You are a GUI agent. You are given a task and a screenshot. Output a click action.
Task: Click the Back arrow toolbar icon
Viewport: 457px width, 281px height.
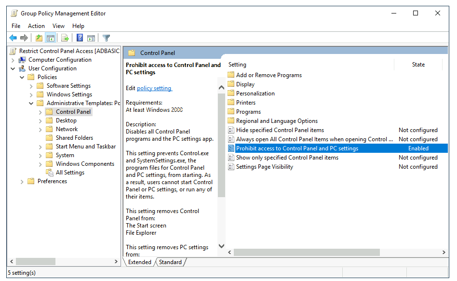pos(13,38)
